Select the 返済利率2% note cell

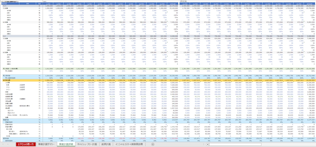[23, 131]
